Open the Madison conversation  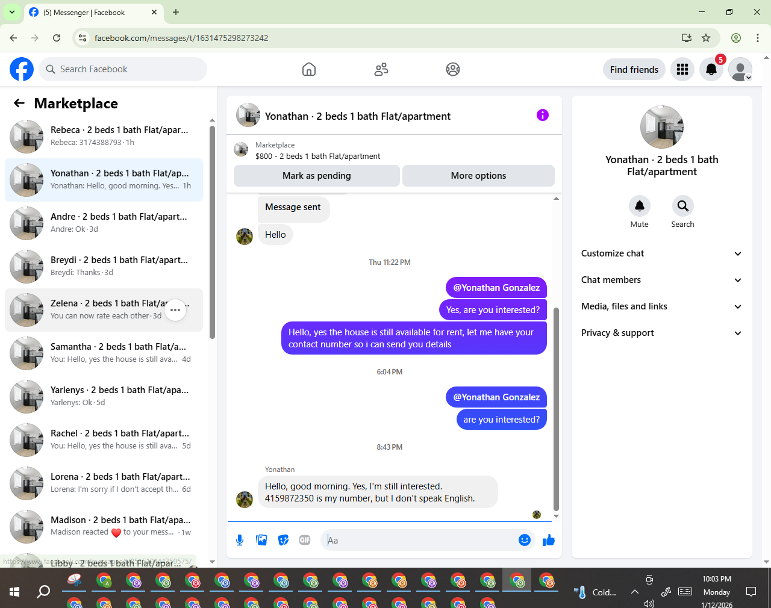[104, 527]
